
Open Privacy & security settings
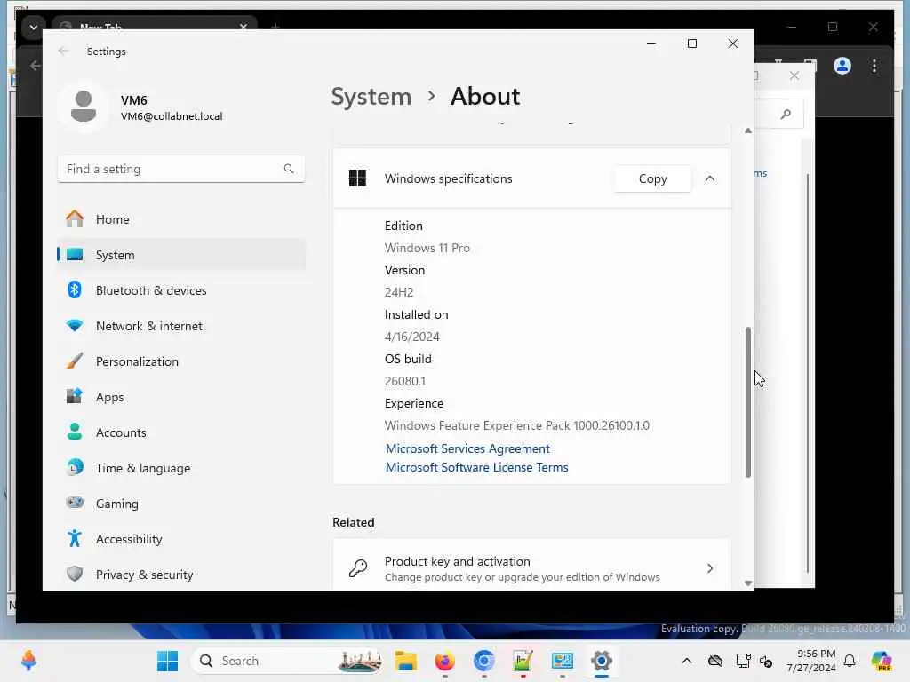181,575
